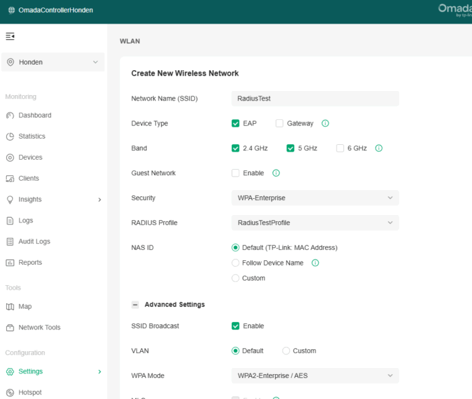472x399 pixels.
Task: Click the Dashboard icon in sidebar
Action: coord(10,115)
